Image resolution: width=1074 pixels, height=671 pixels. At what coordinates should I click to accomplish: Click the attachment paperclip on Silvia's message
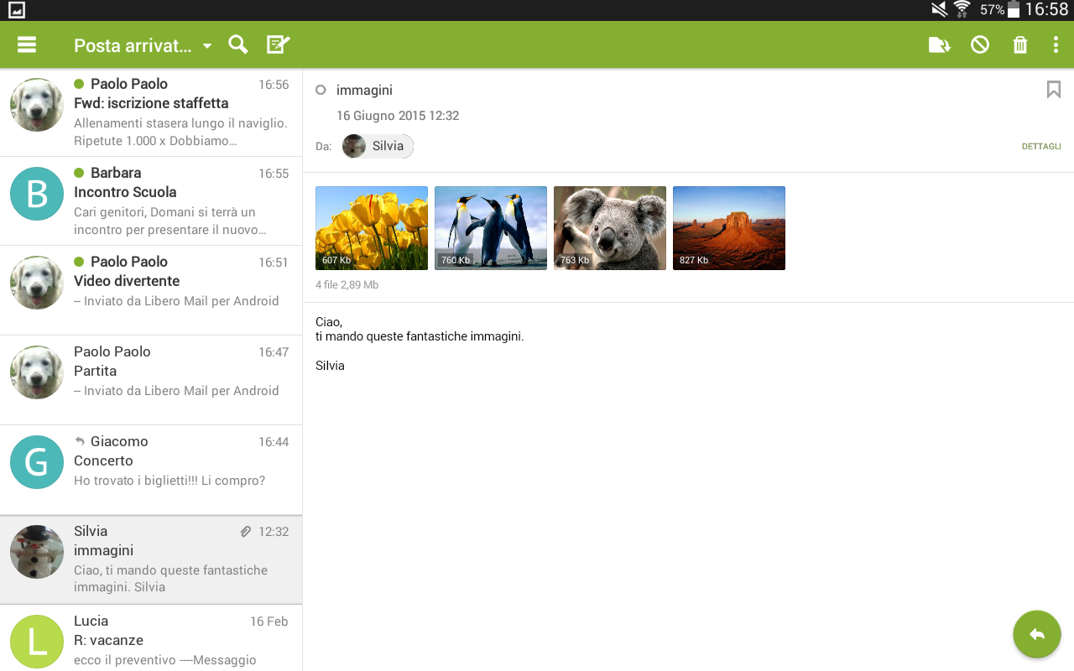click(245, 531)
